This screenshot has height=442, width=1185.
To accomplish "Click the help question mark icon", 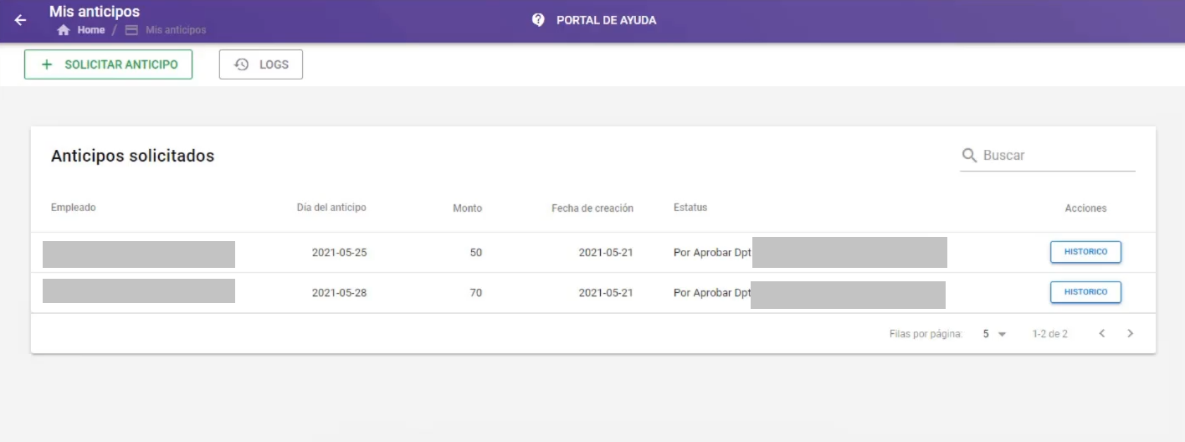I will 539,20.
